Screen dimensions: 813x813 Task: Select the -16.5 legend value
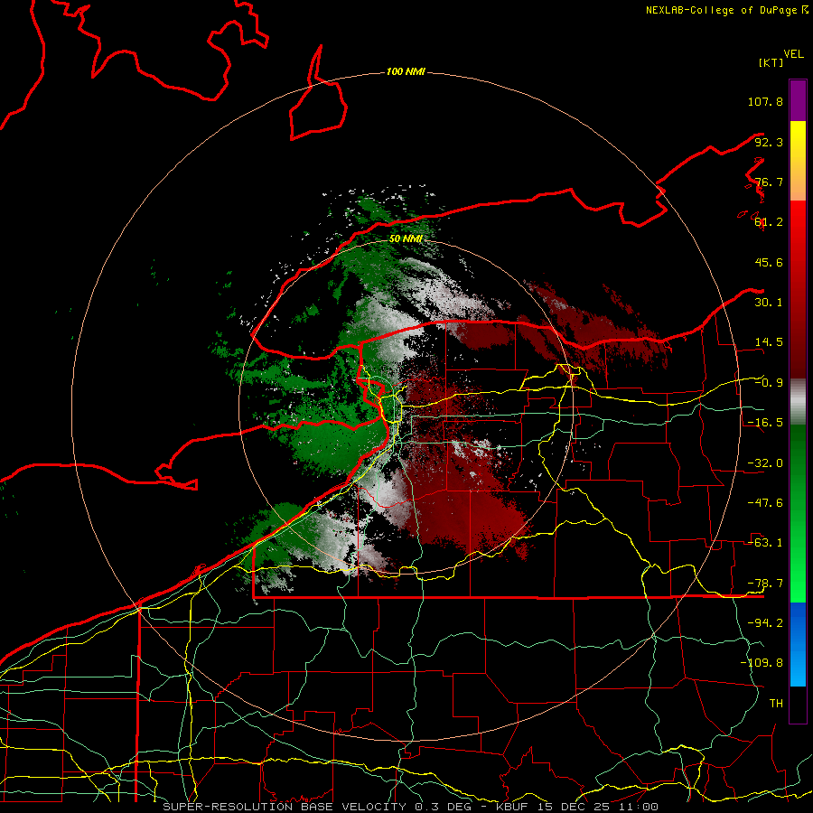765,423
